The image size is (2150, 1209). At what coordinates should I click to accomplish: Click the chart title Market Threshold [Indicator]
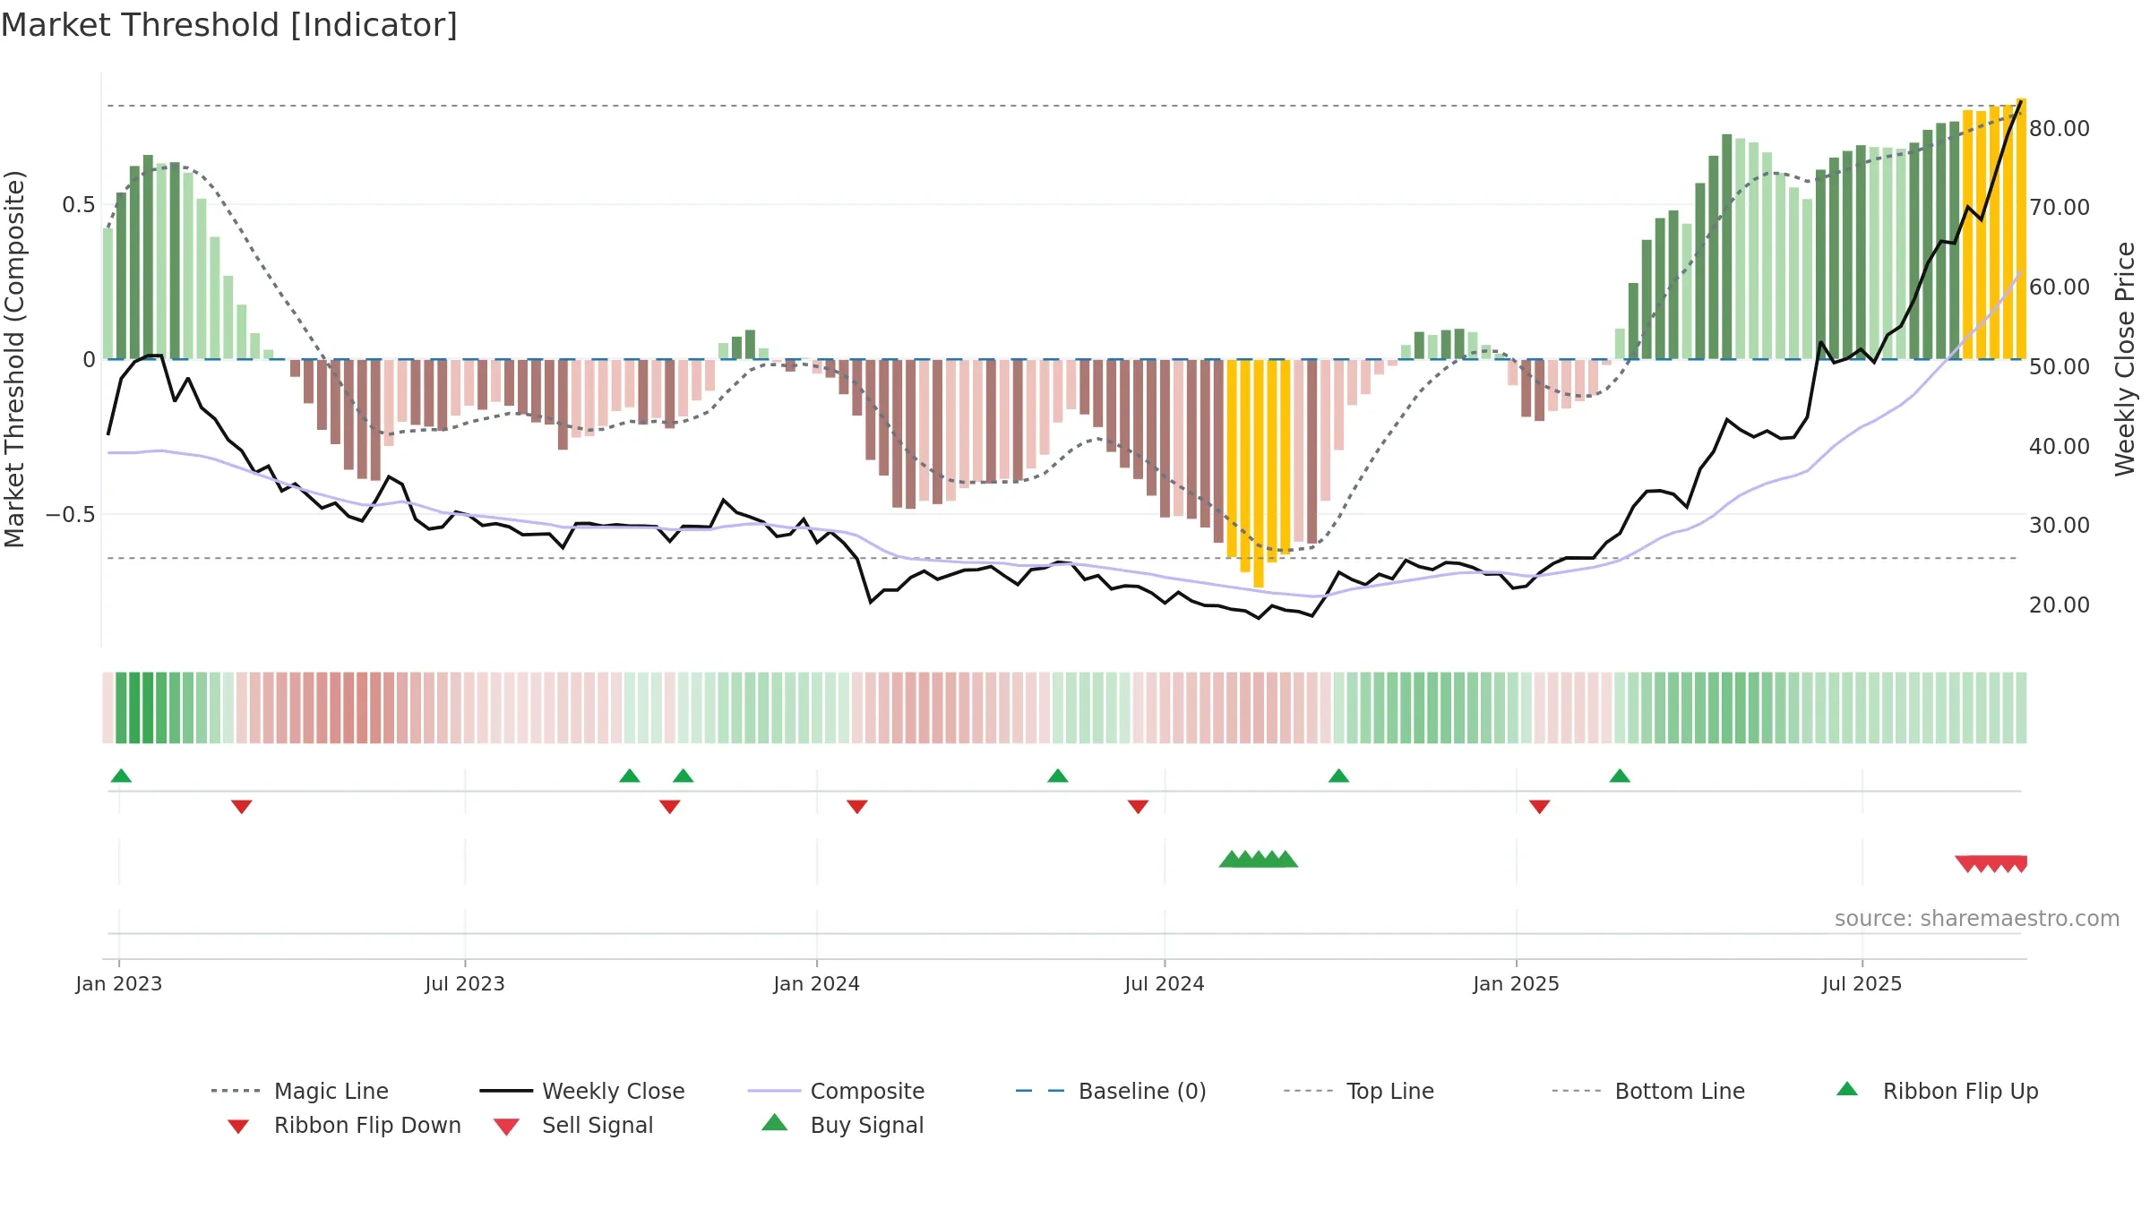click(x=229, y=25)
